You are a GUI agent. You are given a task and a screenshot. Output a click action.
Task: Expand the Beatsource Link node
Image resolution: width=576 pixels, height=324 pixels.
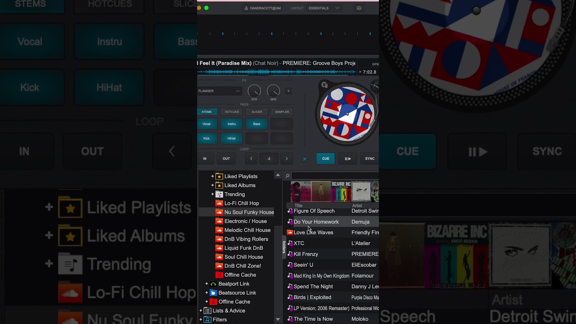tap(207, 293)
